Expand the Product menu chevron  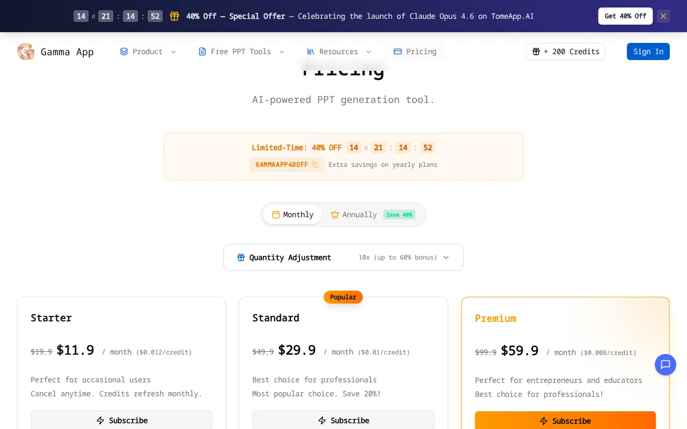pos(173,51)
